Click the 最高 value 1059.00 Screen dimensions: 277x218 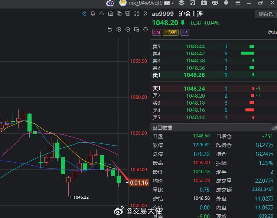point(201,163)
